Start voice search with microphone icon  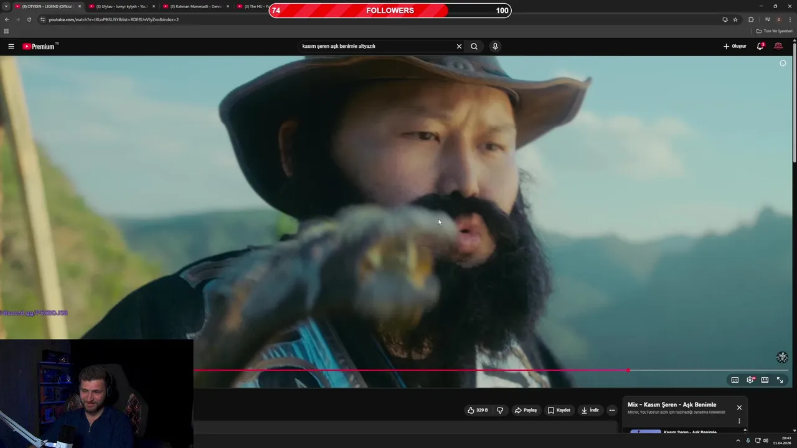point(495,46)
